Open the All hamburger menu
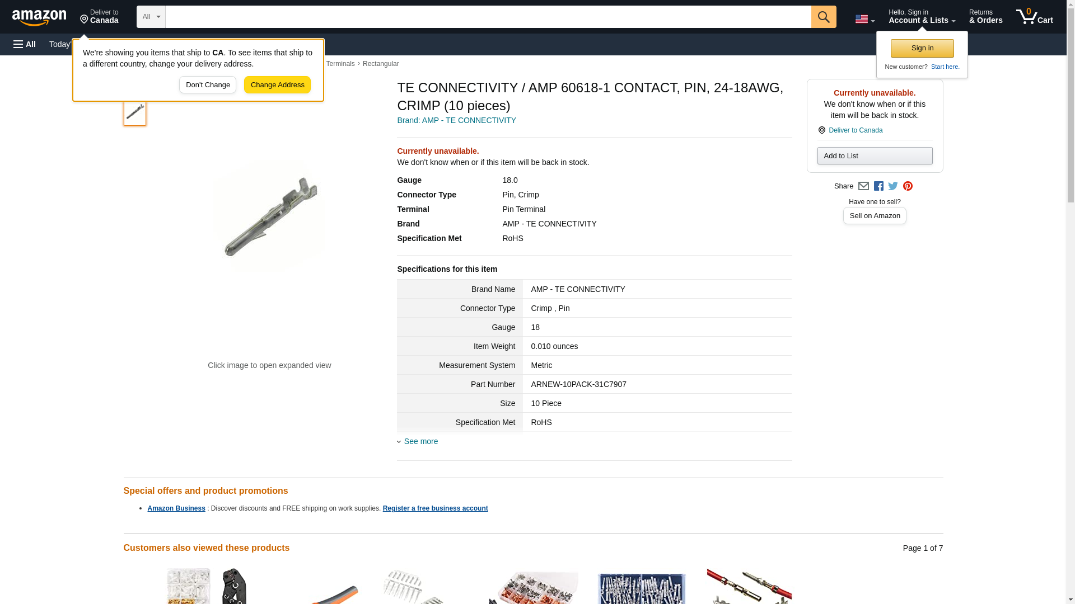Screen dimensions: 1075x604 (25, 44)
